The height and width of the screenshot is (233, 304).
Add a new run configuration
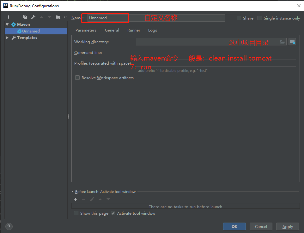(x=8, y=17)
